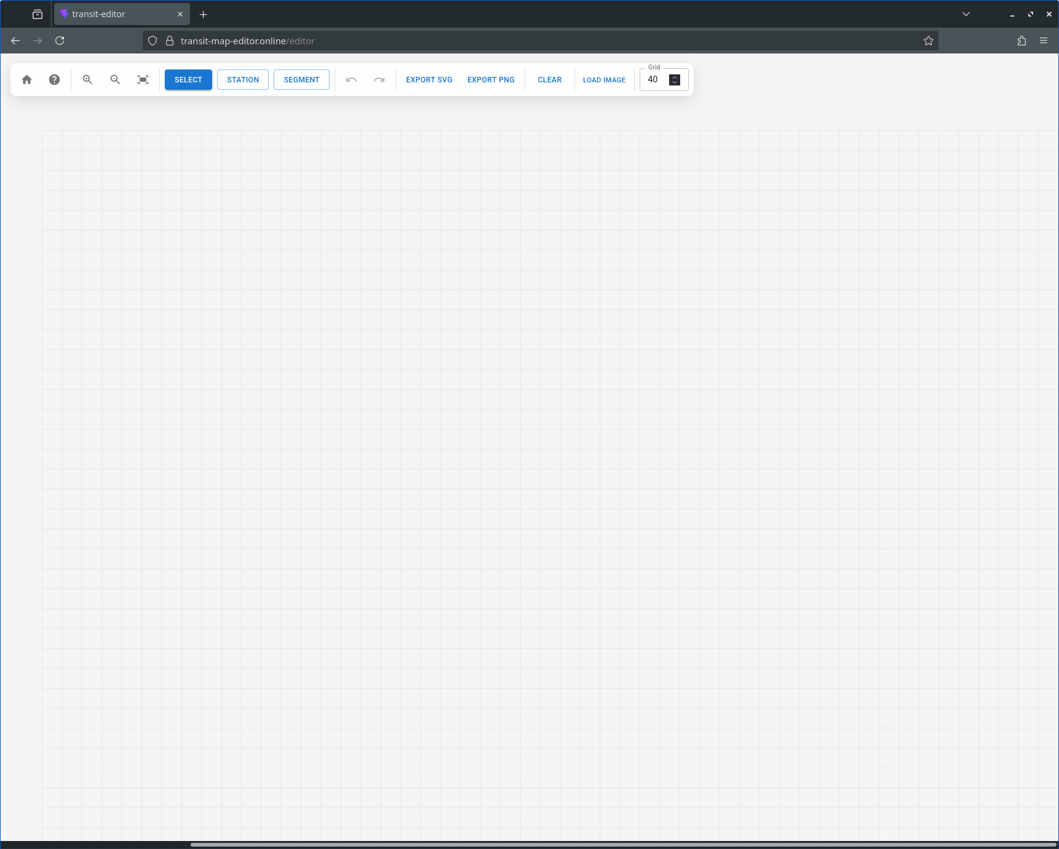
Task: Export the map as PNG
Action: coord(491,80)
